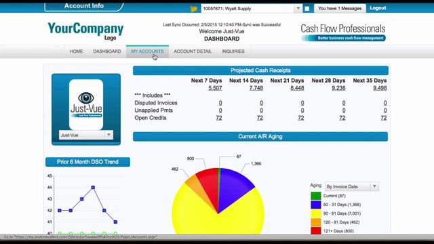
Task: Open the Just-Vue selector dropdown
Action: coord(108,135)
